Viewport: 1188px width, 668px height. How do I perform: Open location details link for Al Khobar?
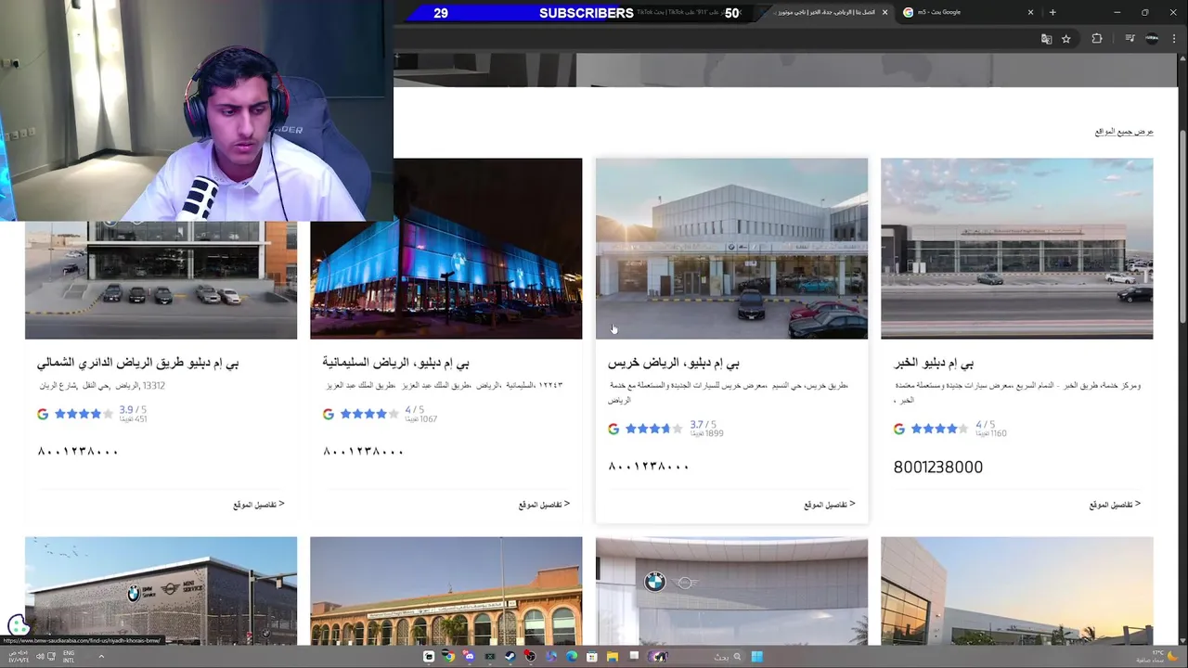pos(1115,505)
